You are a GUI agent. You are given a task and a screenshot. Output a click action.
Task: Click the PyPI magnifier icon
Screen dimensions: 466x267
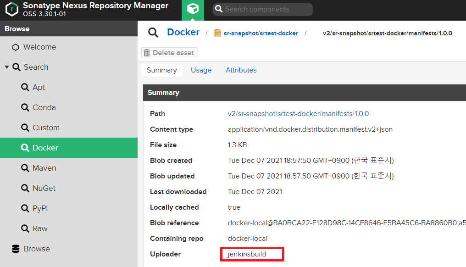(25, 208)
